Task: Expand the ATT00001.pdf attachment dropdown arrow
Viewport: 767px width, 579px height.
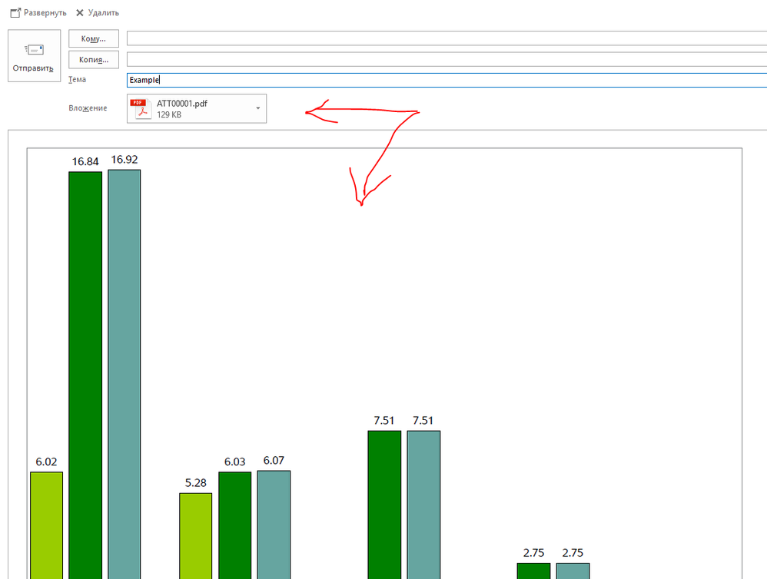Action: tap(257, 108)
